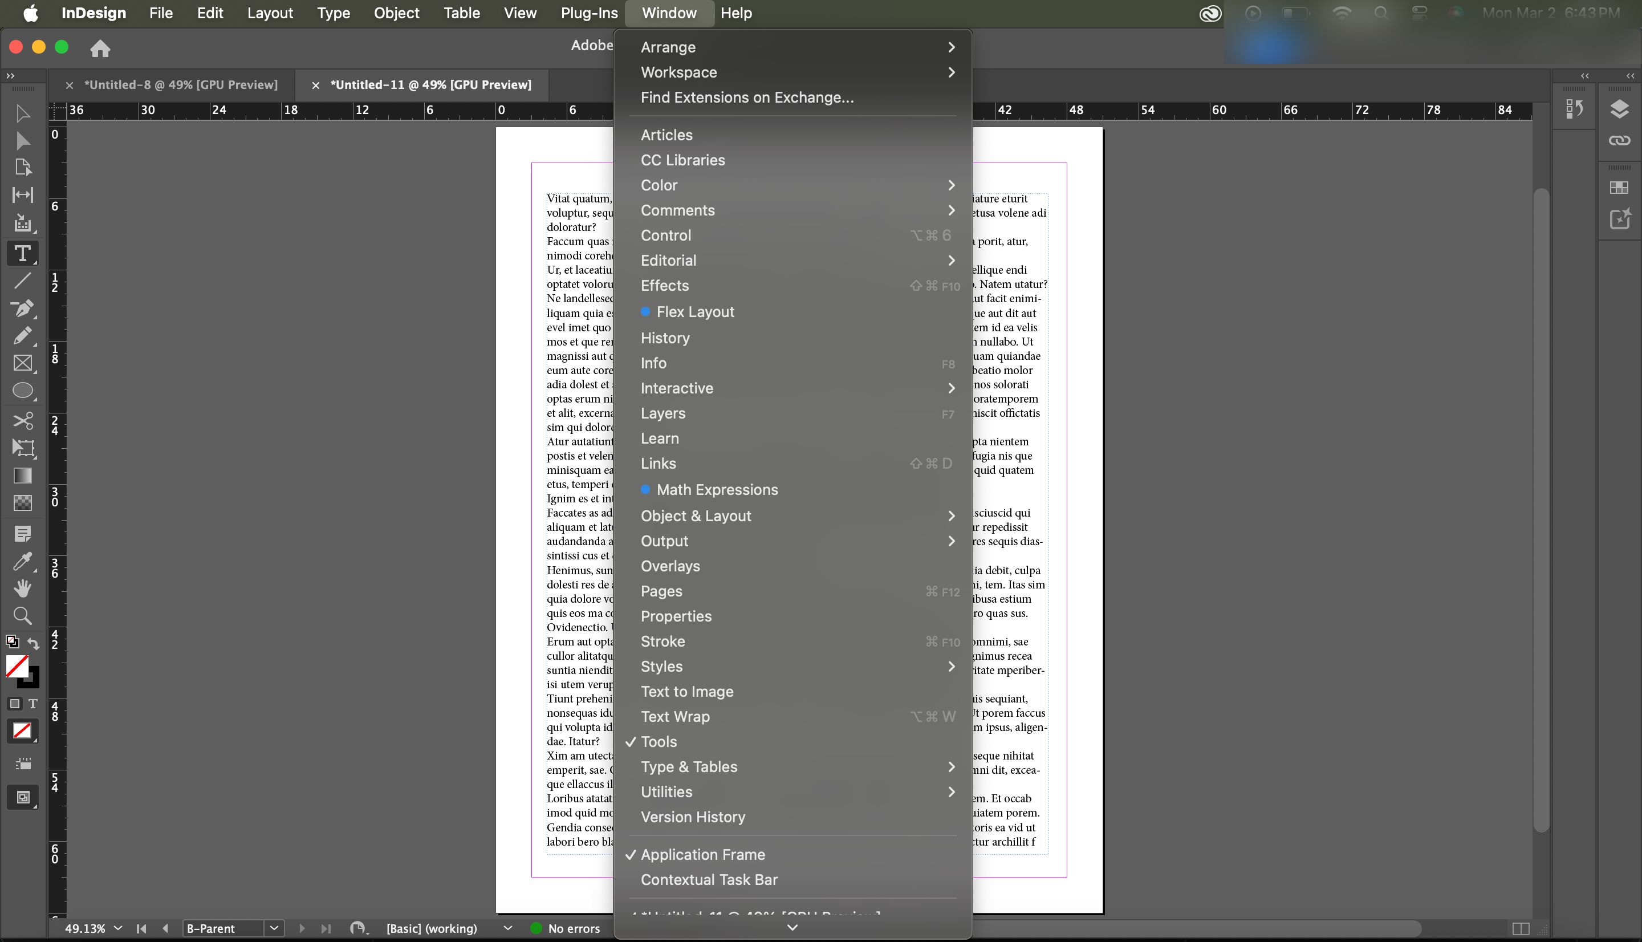Enable Contextual Task Bar
1642x942 pixels.
click(x=709, y=879)
